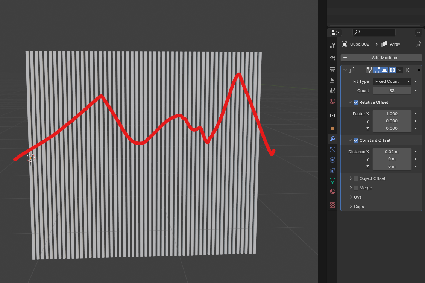Click the 3D cursor in the viewport
This screenshot has height=283, width=425.
[30, 158]
